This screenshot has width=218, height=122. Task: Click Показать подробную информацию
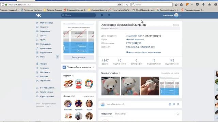coord(143,52)
